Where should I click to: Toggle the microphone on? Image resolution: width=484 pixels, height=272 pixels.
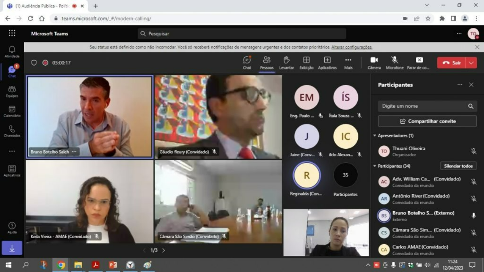pos(394,62)
